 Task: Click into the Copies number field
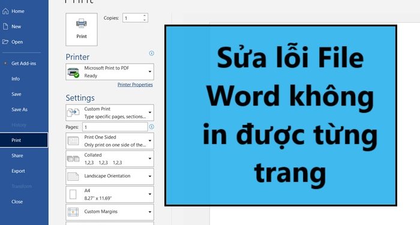[x=133, y=18]
